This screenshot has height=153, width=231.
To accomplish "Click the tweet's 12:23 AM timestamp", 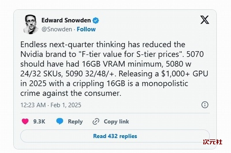I will [33, 105].
